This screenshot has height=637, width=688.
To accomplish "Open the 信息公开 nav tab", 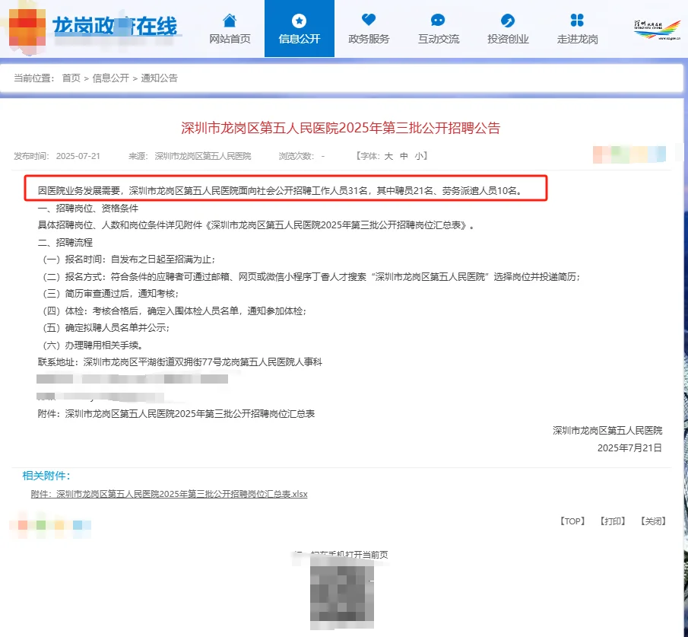I will click(300, 29).
